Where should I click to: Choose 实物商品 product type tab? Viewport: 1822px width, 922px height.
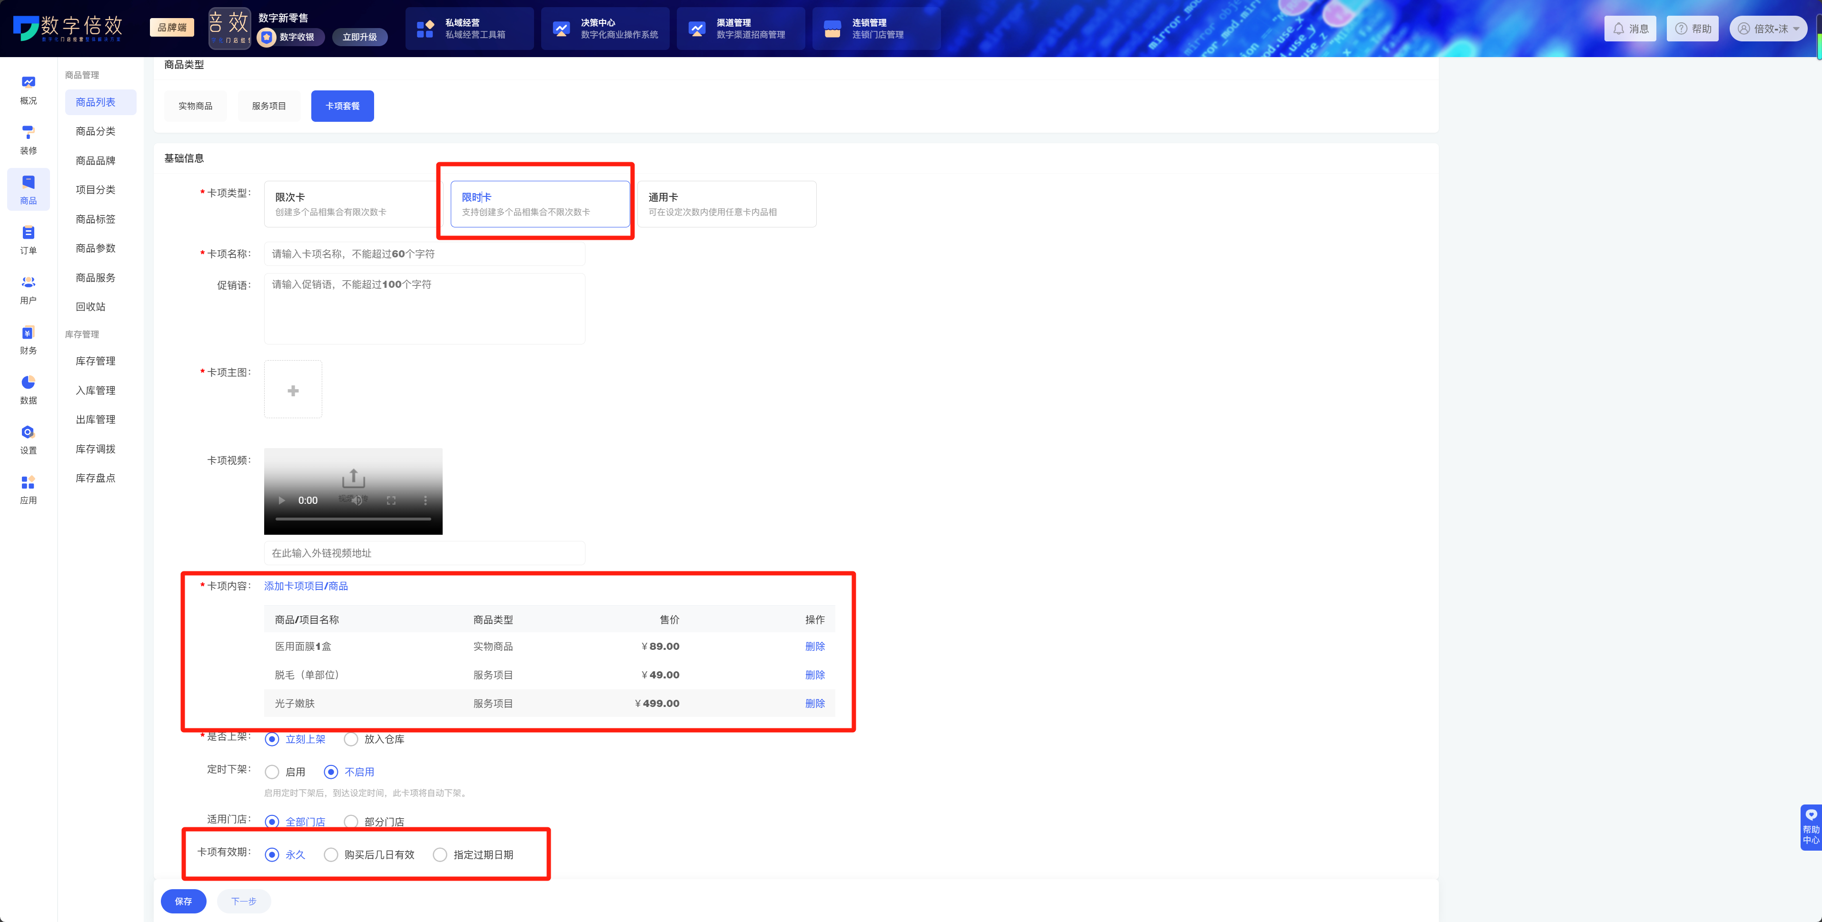[195, 106]
